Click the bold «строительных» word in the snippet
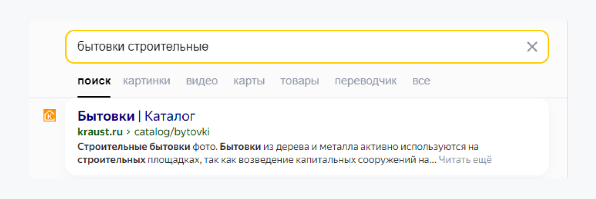 coord(111,160)
